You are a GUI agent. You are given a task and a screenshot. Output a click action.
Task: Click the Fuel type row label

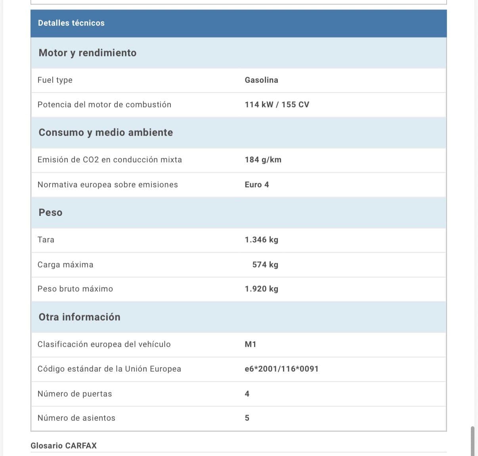pyautogui.click(x=55, y=80)
